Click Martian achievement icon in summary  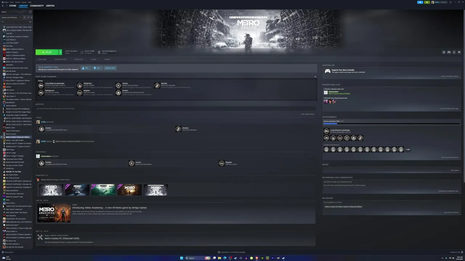tap(157, 86)
